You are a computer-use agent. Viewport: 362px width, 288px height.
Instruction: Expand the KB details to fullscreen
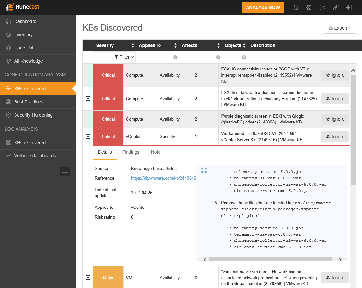204,170
